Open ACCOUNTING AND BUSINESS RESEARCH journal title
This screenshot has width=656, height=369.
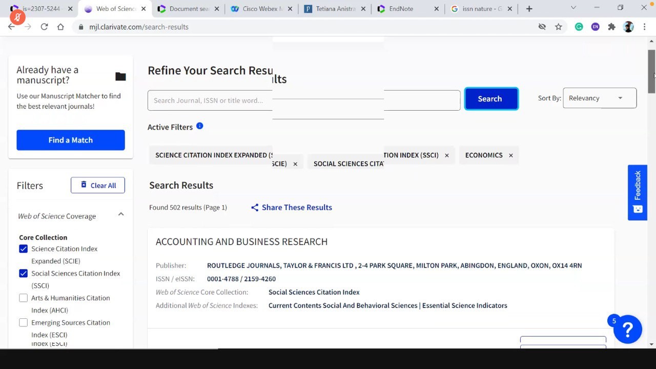241,241
